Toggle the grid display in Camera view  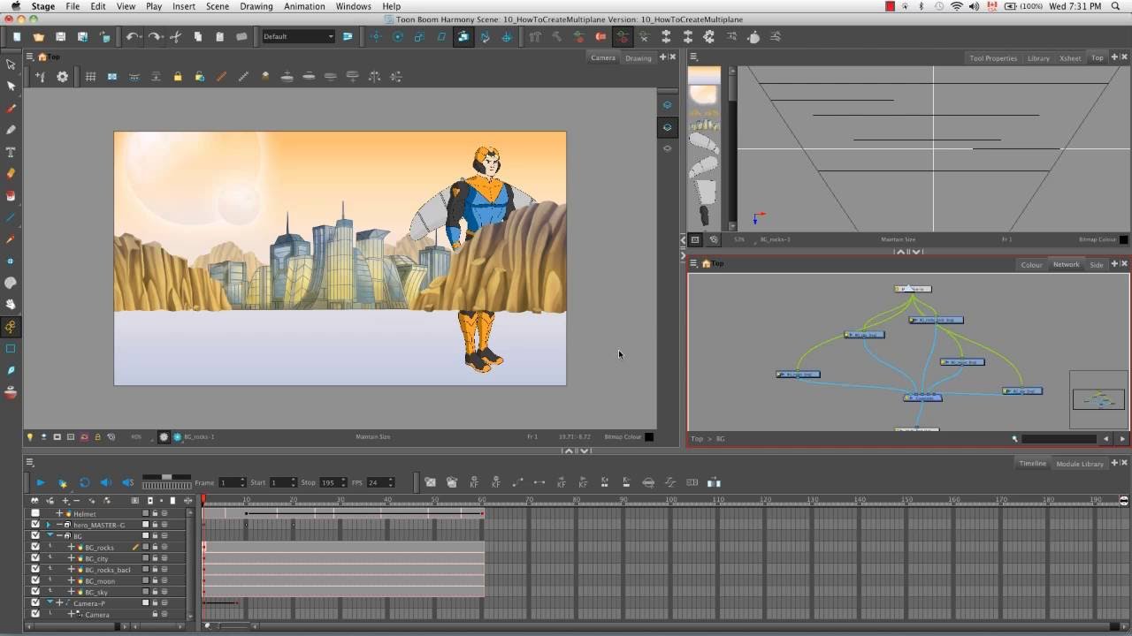(90, 77)
